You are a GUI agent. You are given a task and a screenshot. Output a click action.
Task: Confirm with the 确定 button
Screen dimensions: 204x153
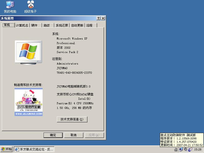pos(53,135)
